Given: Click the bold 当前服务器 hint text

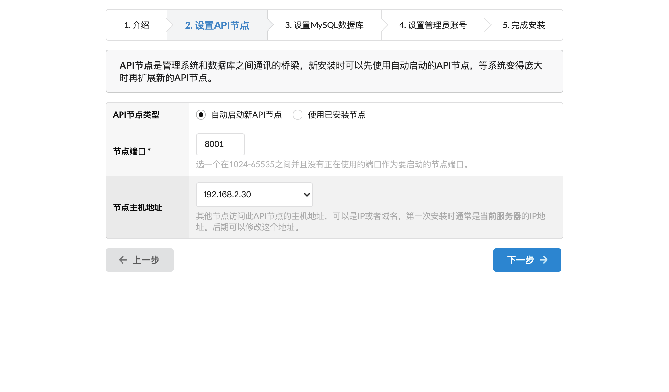Looking at the screenshot, I should pyautogui.click(x=500, y=216).
